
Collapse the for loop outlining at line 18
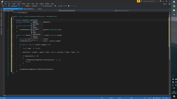tap(12, 45)
